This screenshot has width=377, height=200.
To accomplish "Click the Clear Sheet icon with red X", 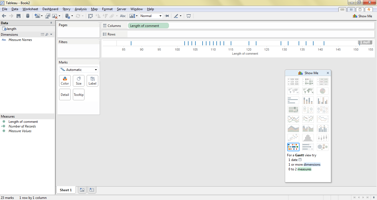I will click(x=55, y=16).
